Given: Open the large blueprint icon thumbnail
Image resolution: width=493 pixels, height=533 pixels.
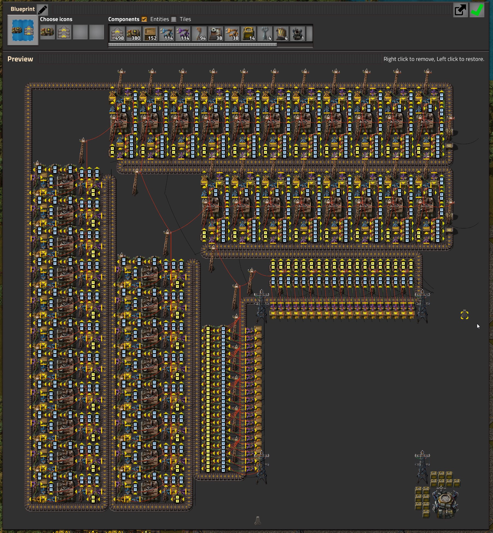Looking at the screenshot, I should (x=23, y=30).
